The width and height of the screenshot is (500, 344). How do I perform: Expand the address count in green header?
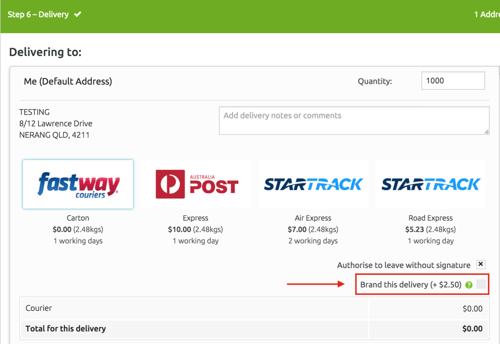[x=486, y=15]
